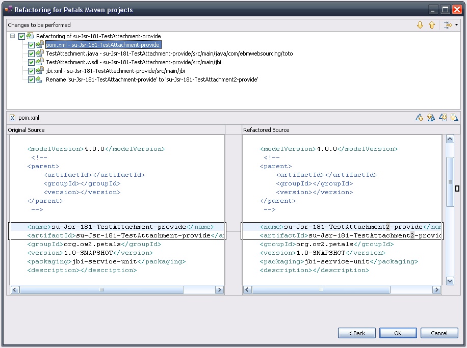This screenshot has height=348, width=467.
Task: Uncheck the pom.xml change checkbox
Action: (x=32, y=45)
